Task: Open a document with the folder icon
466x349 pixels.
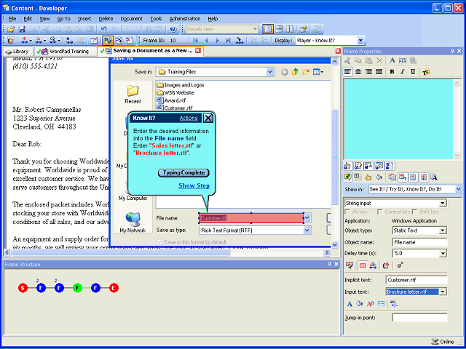Action: click(11, 29)
